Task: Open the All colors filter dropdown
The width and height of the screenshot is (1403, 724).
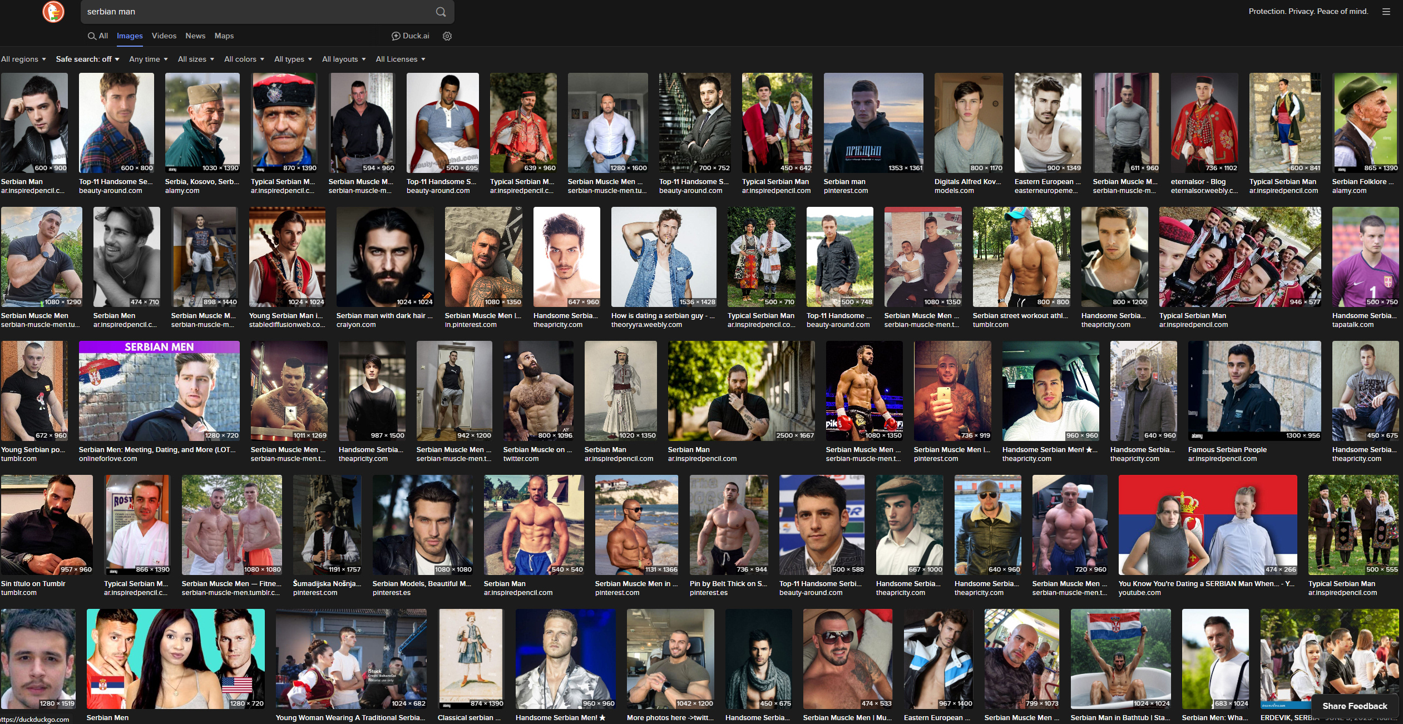Action: pyautogui.click(x=244, y=59)
